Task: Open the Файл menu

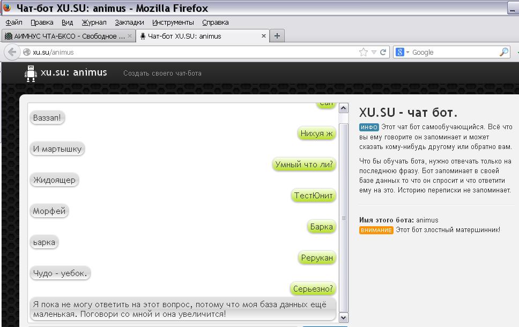Action: click(x=14, y=23)
